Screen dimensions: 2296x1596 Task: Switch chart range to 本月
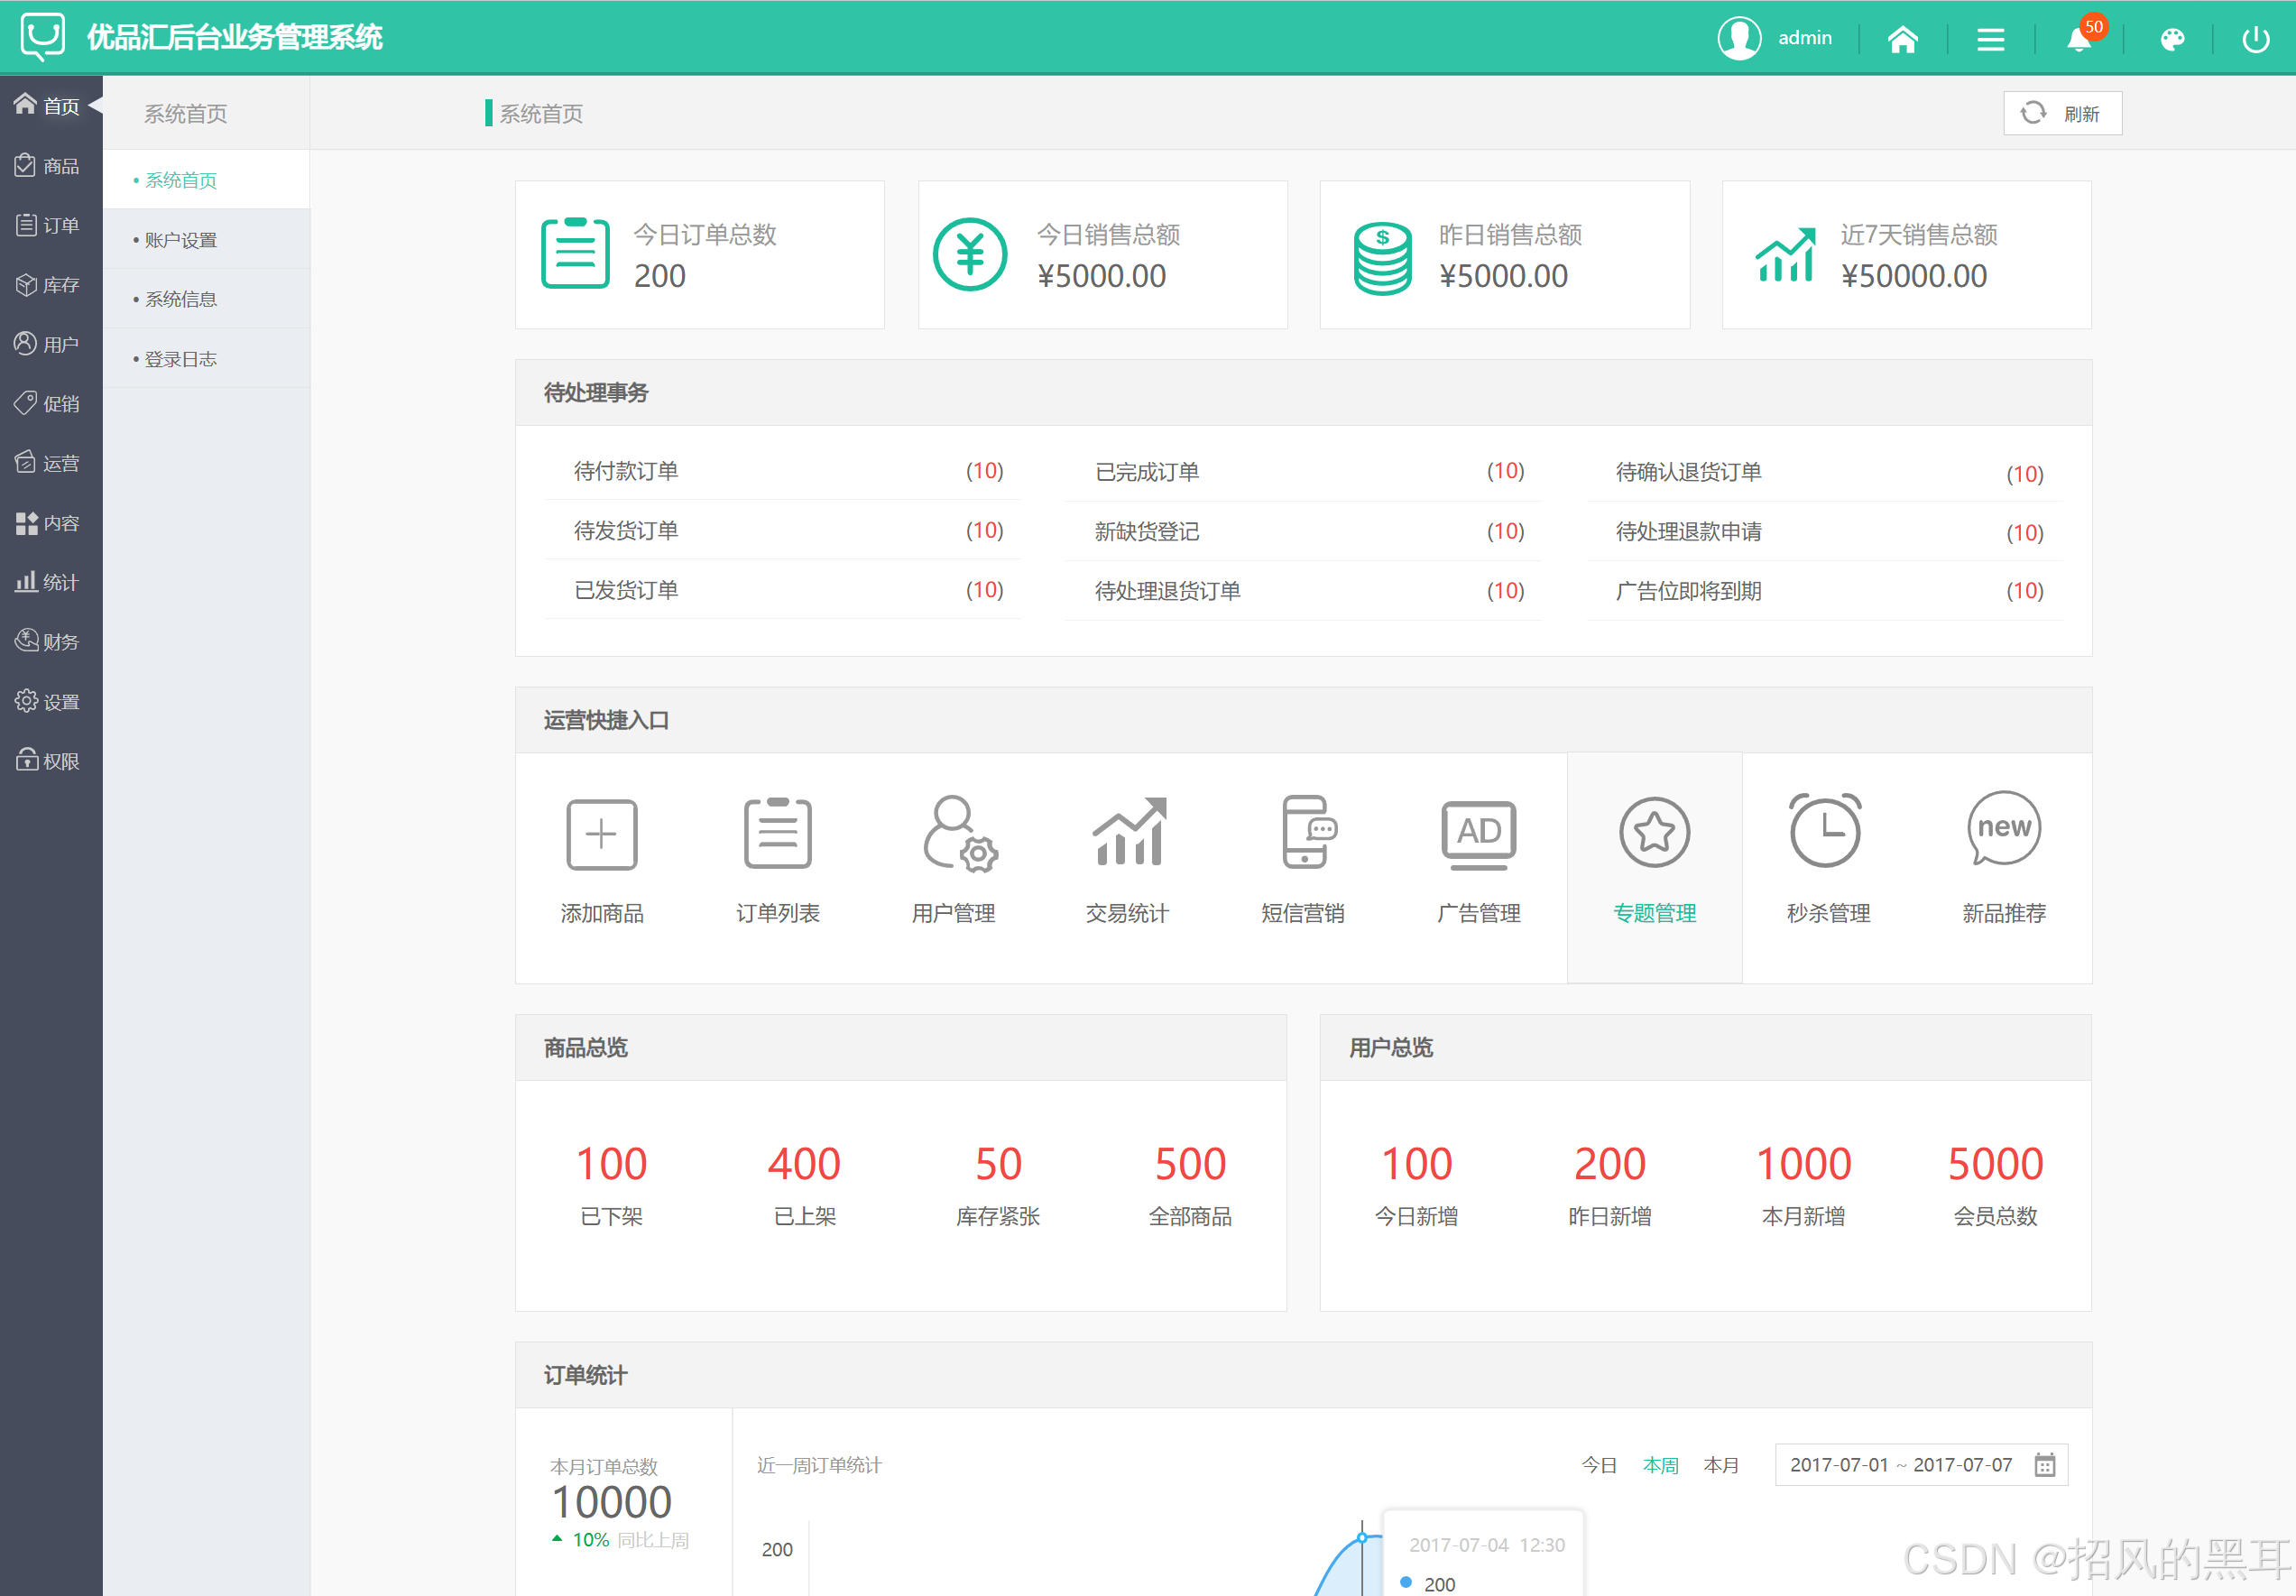point(1721,1465)
